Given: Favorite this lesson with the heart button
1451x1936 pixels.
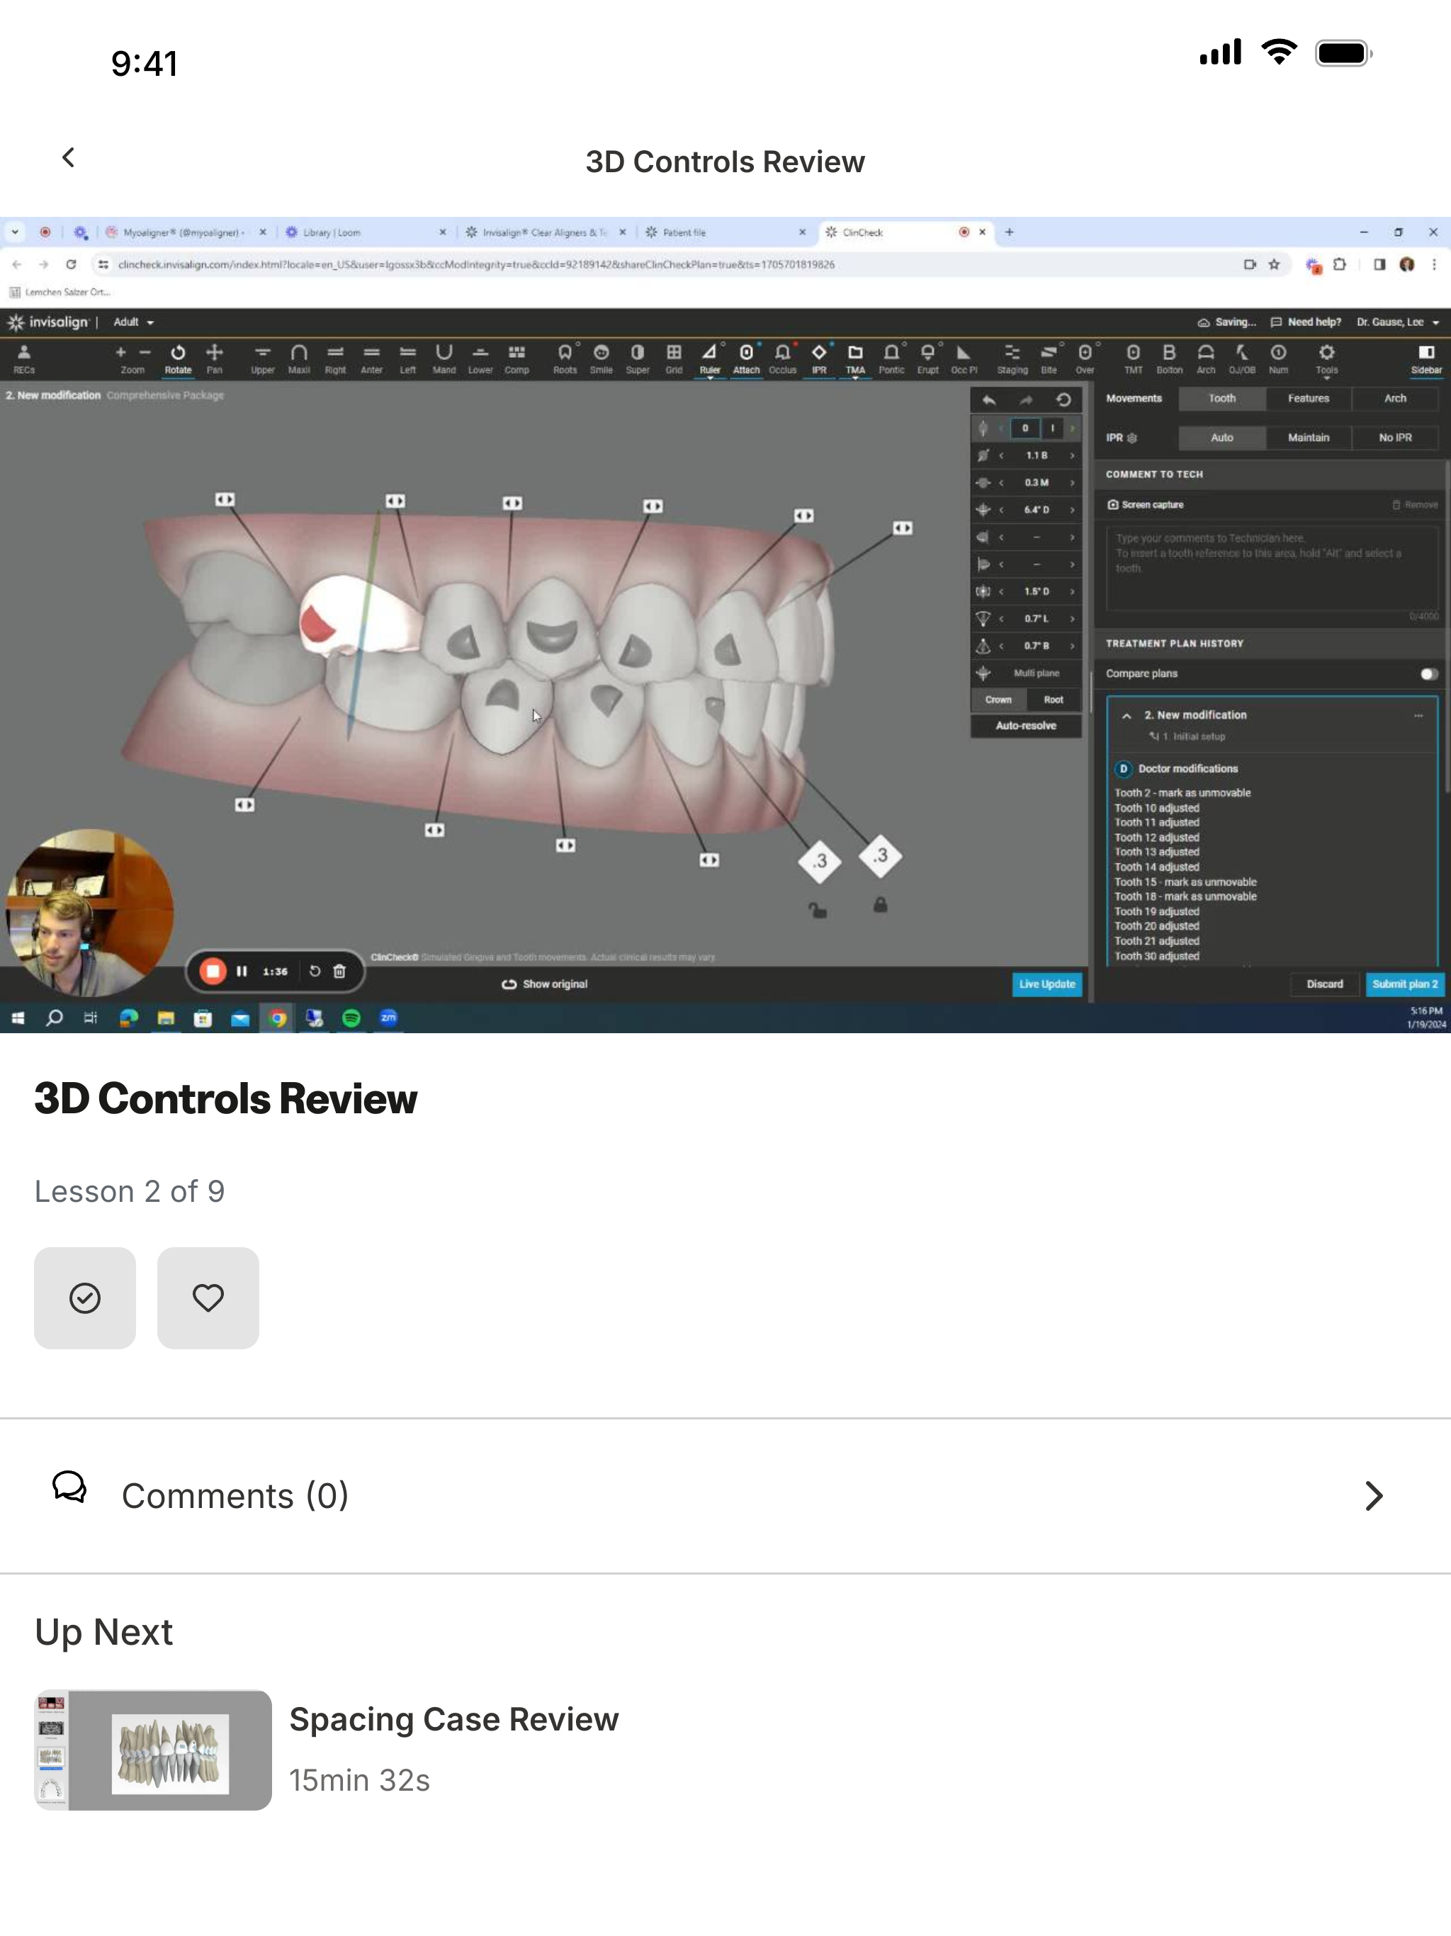Looking at the screenshot, I should click(208, 1297).
